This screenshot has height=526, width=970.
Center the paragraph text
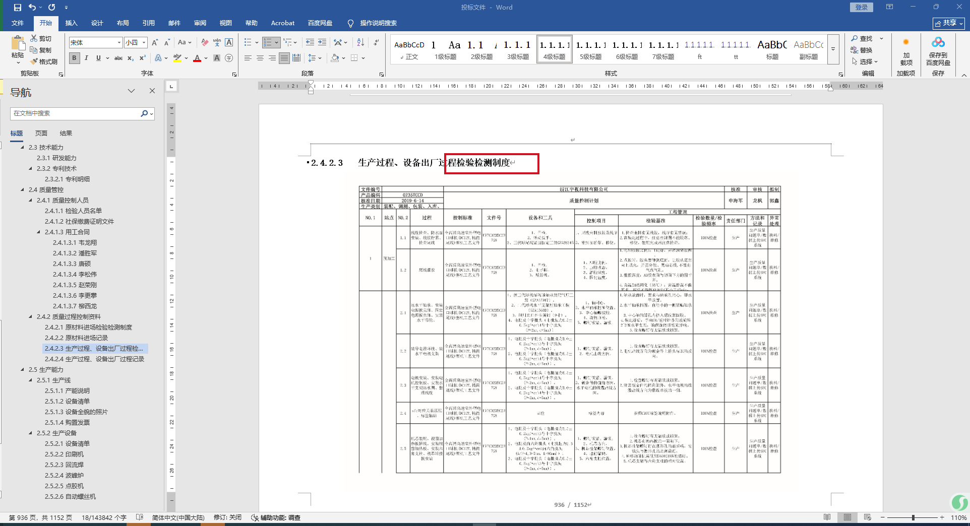260,58
